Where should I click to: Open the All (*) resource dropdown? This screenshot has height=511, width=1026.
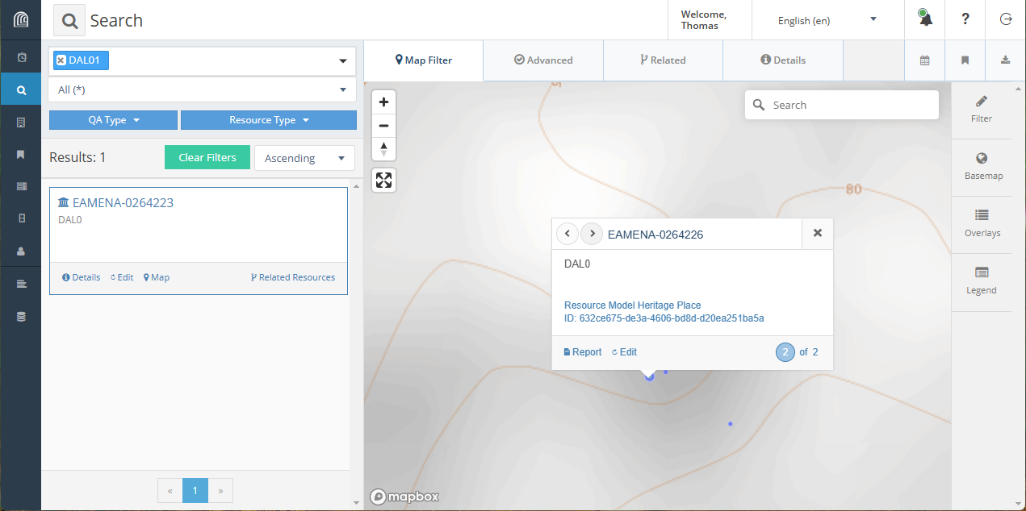(x=203, y=89)
